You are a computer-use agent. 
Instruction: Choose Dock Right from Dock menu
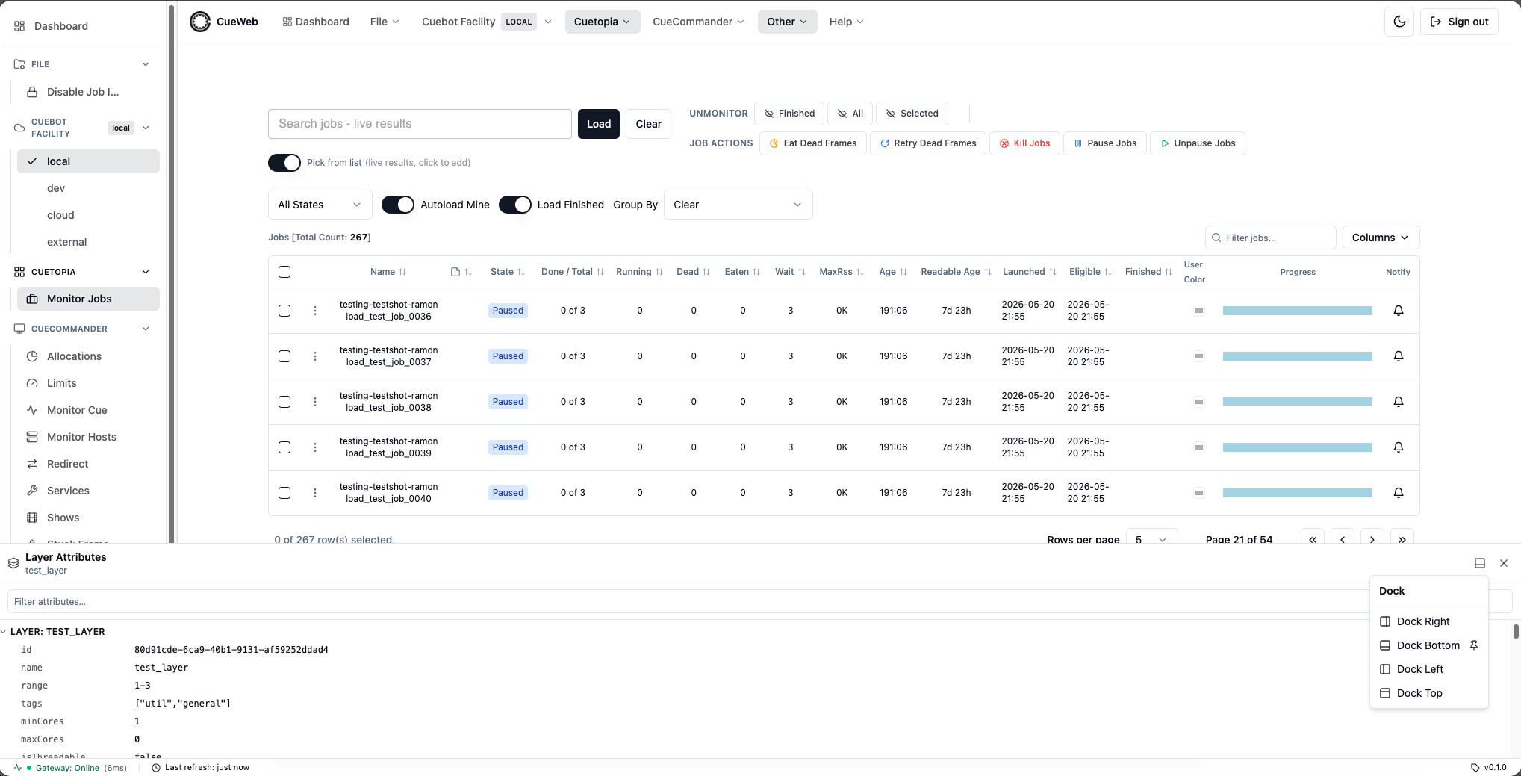click(1428, 621)
